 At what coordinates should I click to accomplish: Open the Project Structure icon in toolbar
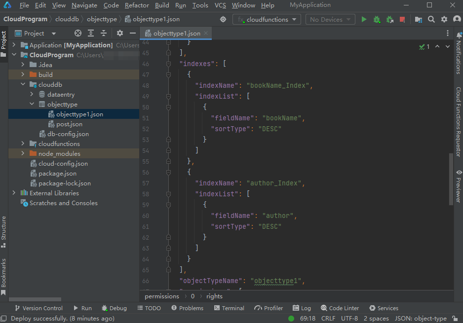(x=419, y=19)
